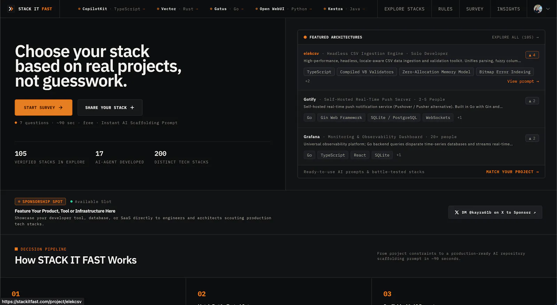Click 'Feature Your Product, Tool or Infrastructure Here' heading
This screenshot has height=305, width=557.
[65, 211]
